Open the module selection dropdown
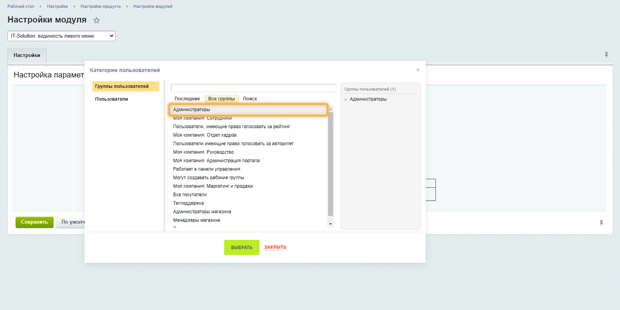620x310 pixels. click(x=61, y=36)
